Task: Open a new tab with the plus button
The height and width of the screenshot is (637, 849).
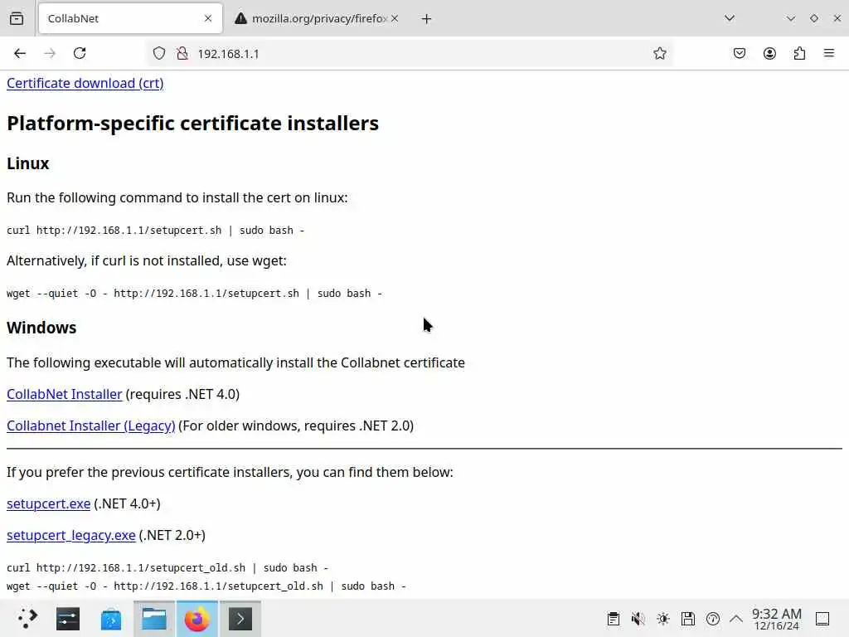Action: [x=427, y=19]
